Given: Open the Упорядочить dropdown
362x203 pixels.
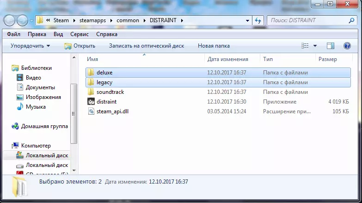Looking at the screenshot, I should 30,46.
